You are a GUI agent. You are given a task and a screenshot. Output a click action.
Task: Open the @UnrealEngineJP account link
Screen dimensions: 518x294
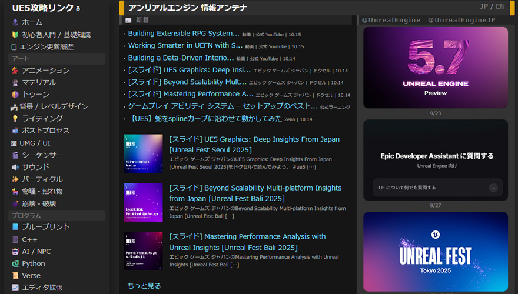pos(461,20)
